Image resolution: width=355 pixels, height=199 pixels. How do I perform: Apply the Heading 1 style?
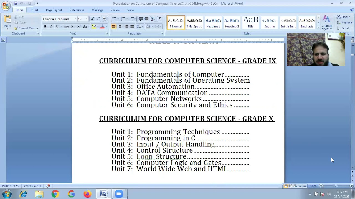[213, 23]
